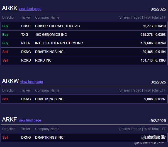This screenshot has height=147, width=168.
Task: Click ARKK Shares Traded column header
Action: pyautogui.click(x=142, y=17)
